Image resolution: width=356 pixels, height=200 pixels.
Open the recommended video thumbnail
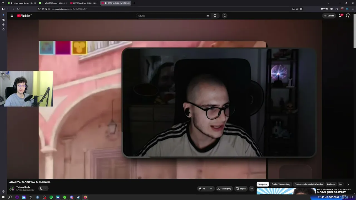[286, 191]
